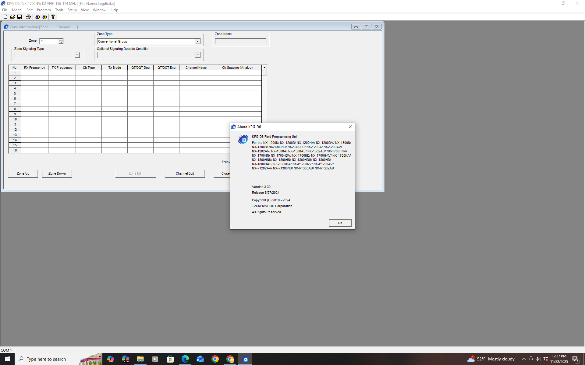Click the New file toolbar icon
The image size is (585, 365).
5,17
